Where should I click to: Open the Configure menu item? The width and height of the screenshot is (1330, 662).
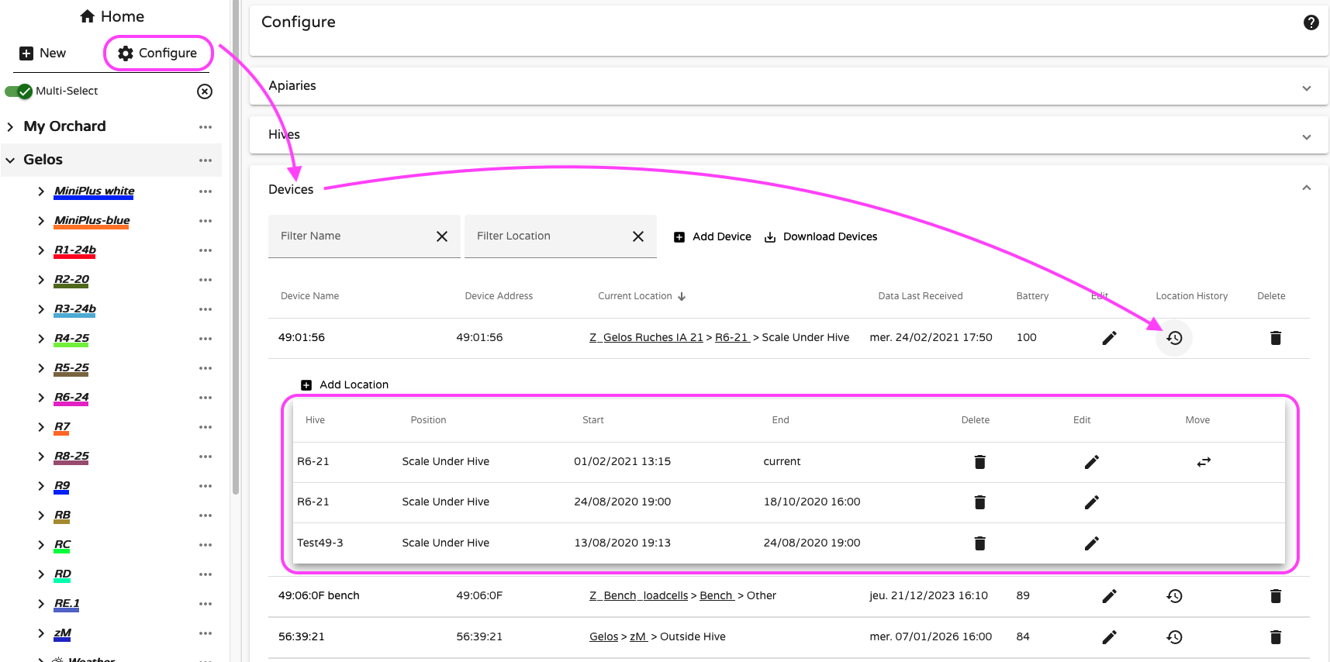[157, 53]
